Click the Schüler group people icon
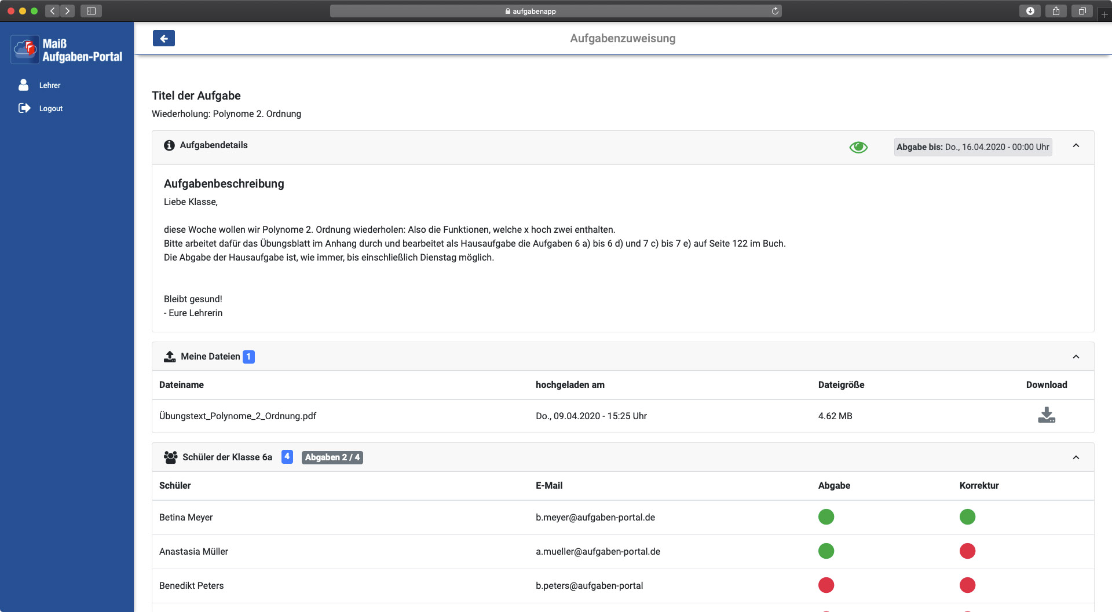The image size is (1112, 612). point(170,457)
